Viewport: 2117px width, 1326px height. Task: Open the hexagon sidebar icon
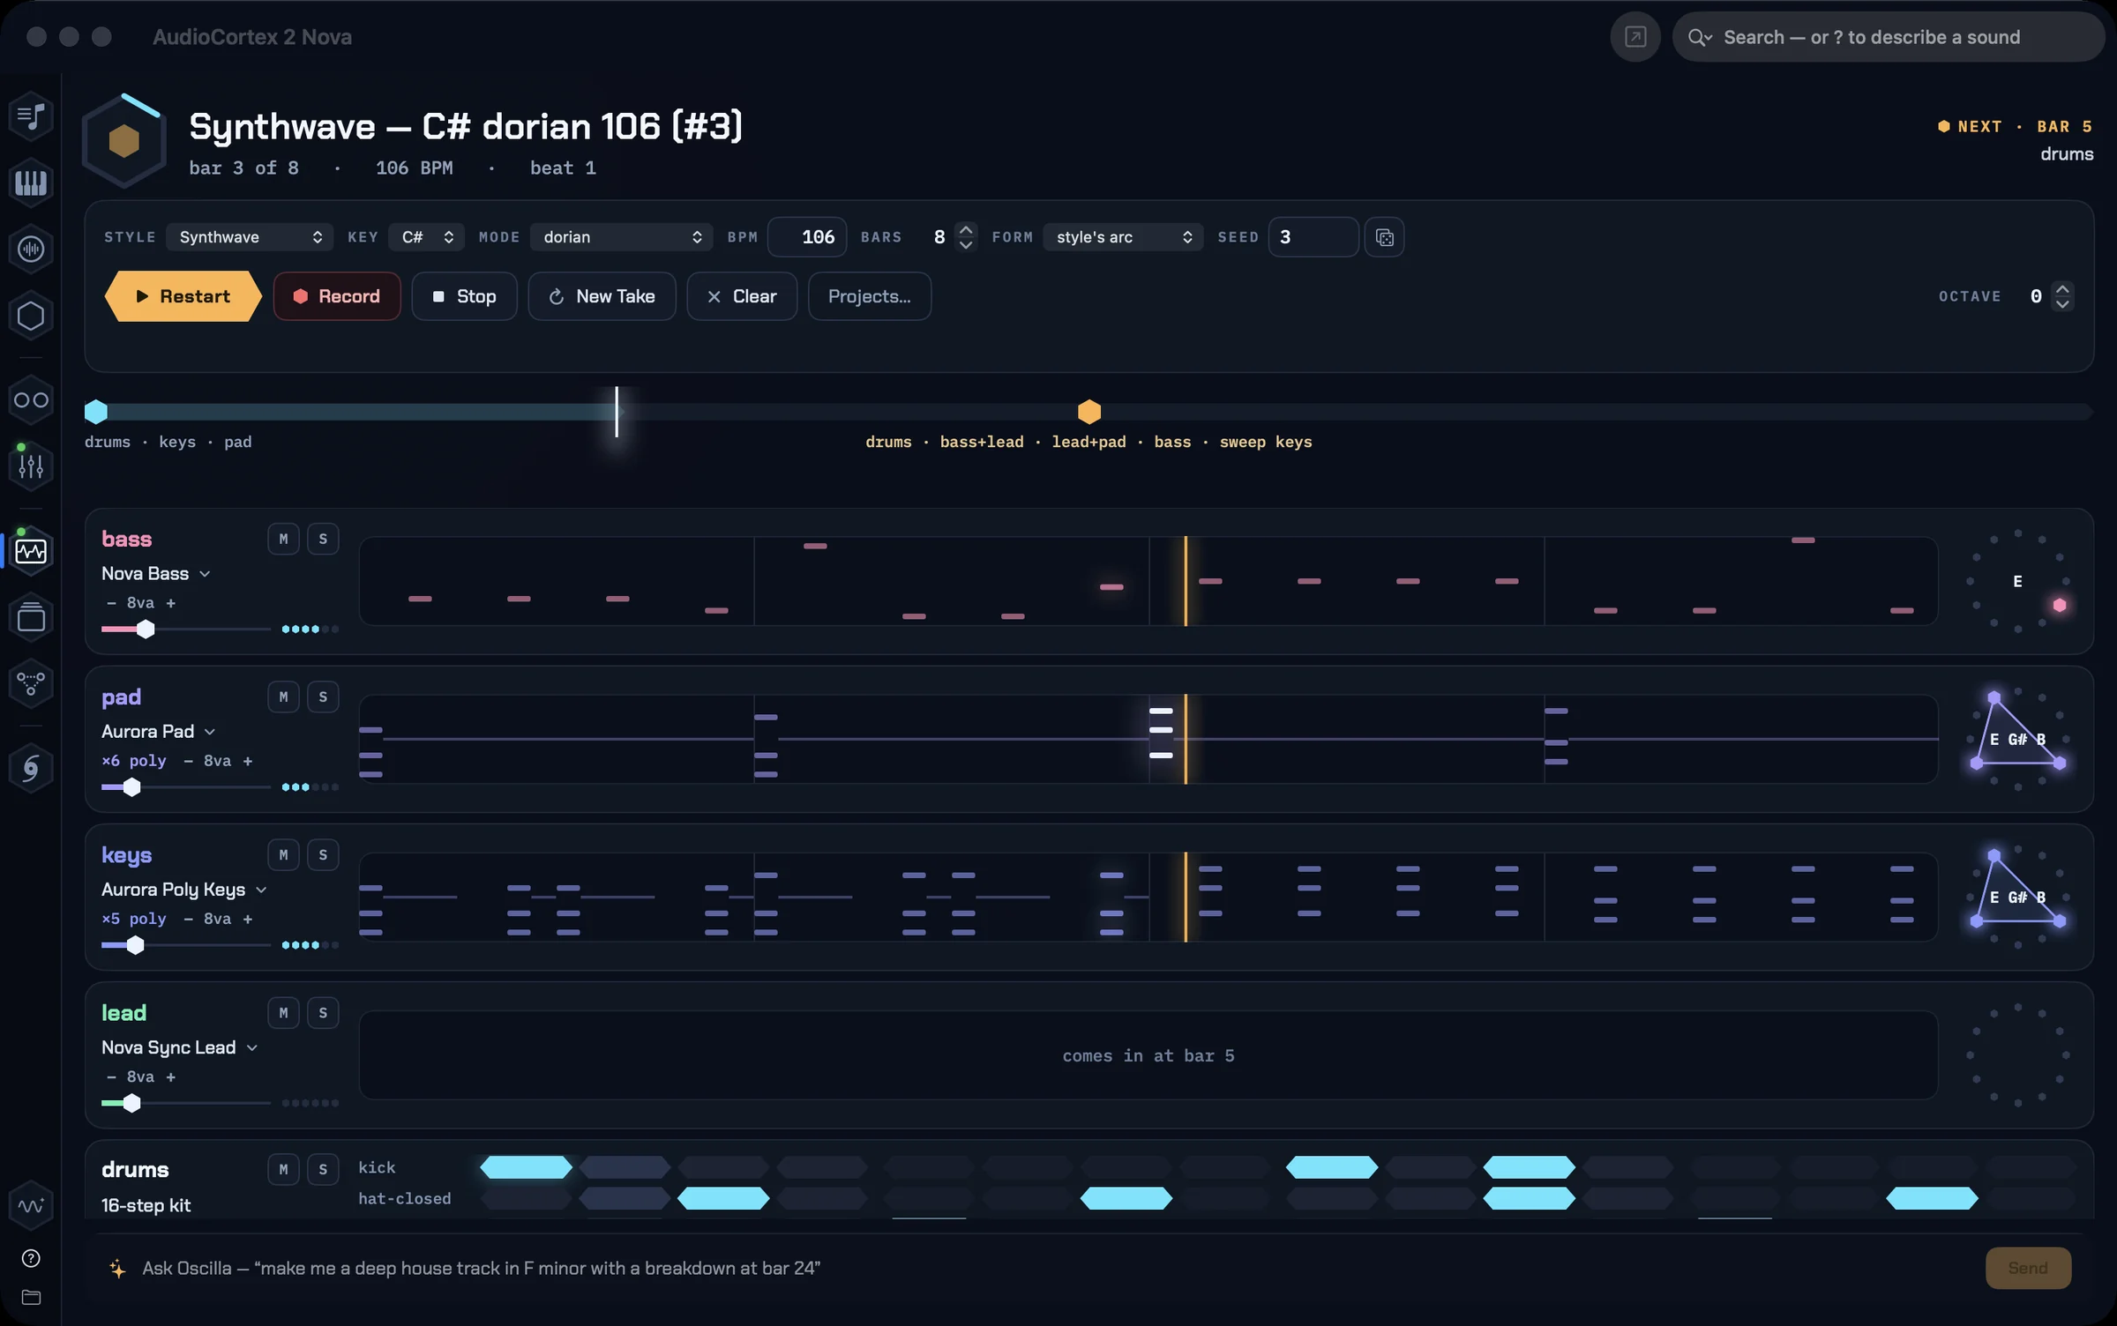click(31, 316)
